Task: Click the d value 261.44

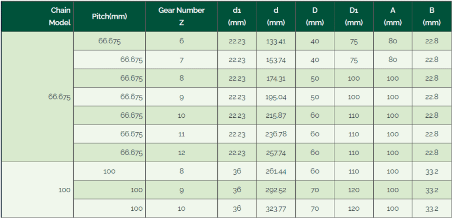Action: pos(276,171)
